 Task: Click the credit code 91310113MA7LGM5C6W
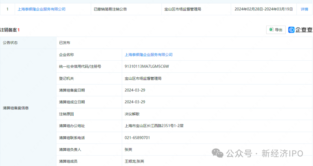pyautogui.click(x=147, y=66)
